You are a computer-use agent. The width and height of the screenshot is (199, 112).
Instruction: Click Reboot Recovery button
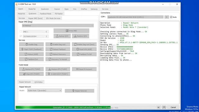58,54
